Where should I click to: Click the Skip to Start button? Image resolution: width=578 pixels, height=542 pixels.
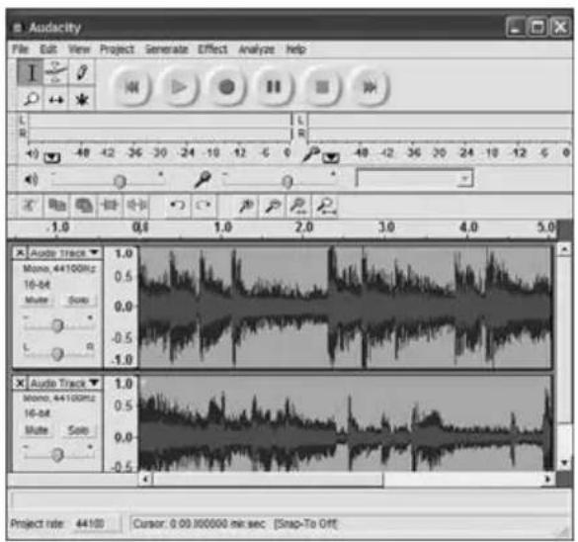pos(131,87)
